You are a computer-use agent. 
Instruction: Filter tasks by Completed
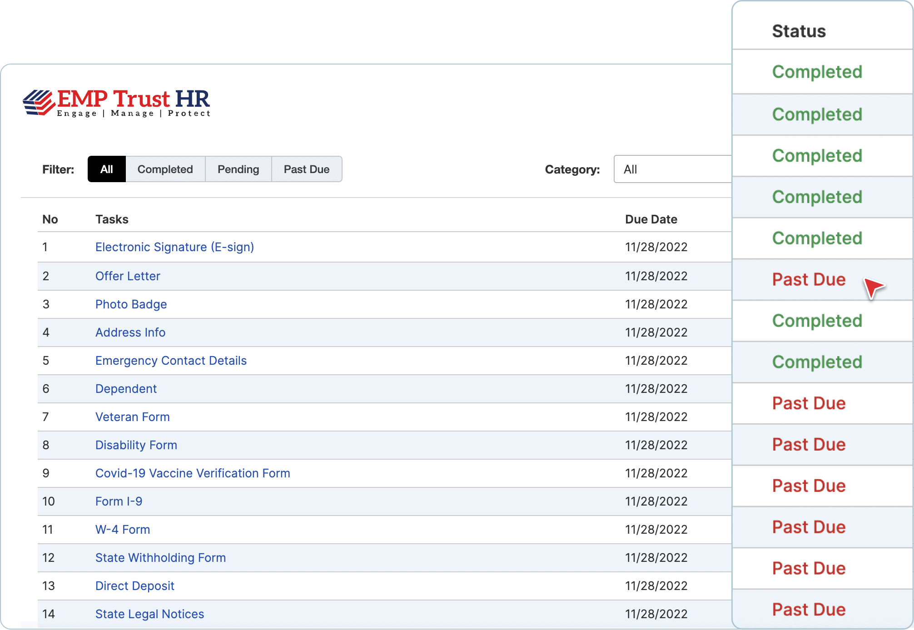pos(165,169)
